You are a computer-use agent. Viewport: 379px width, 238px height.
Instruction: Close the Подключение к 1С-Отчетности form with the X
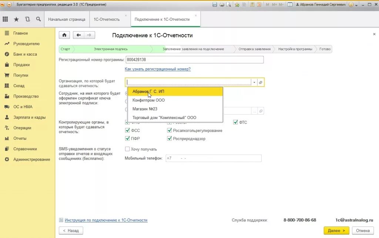pyautogui.click(x=374, y=34)
